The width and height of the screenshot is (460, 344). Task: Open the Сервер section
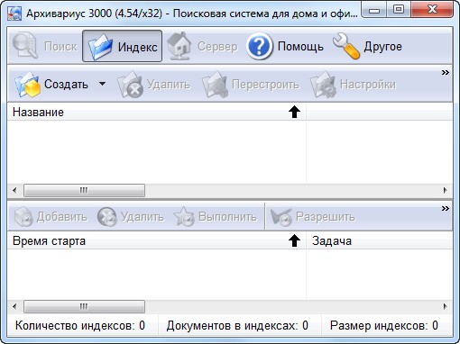(x=202, y=46)
